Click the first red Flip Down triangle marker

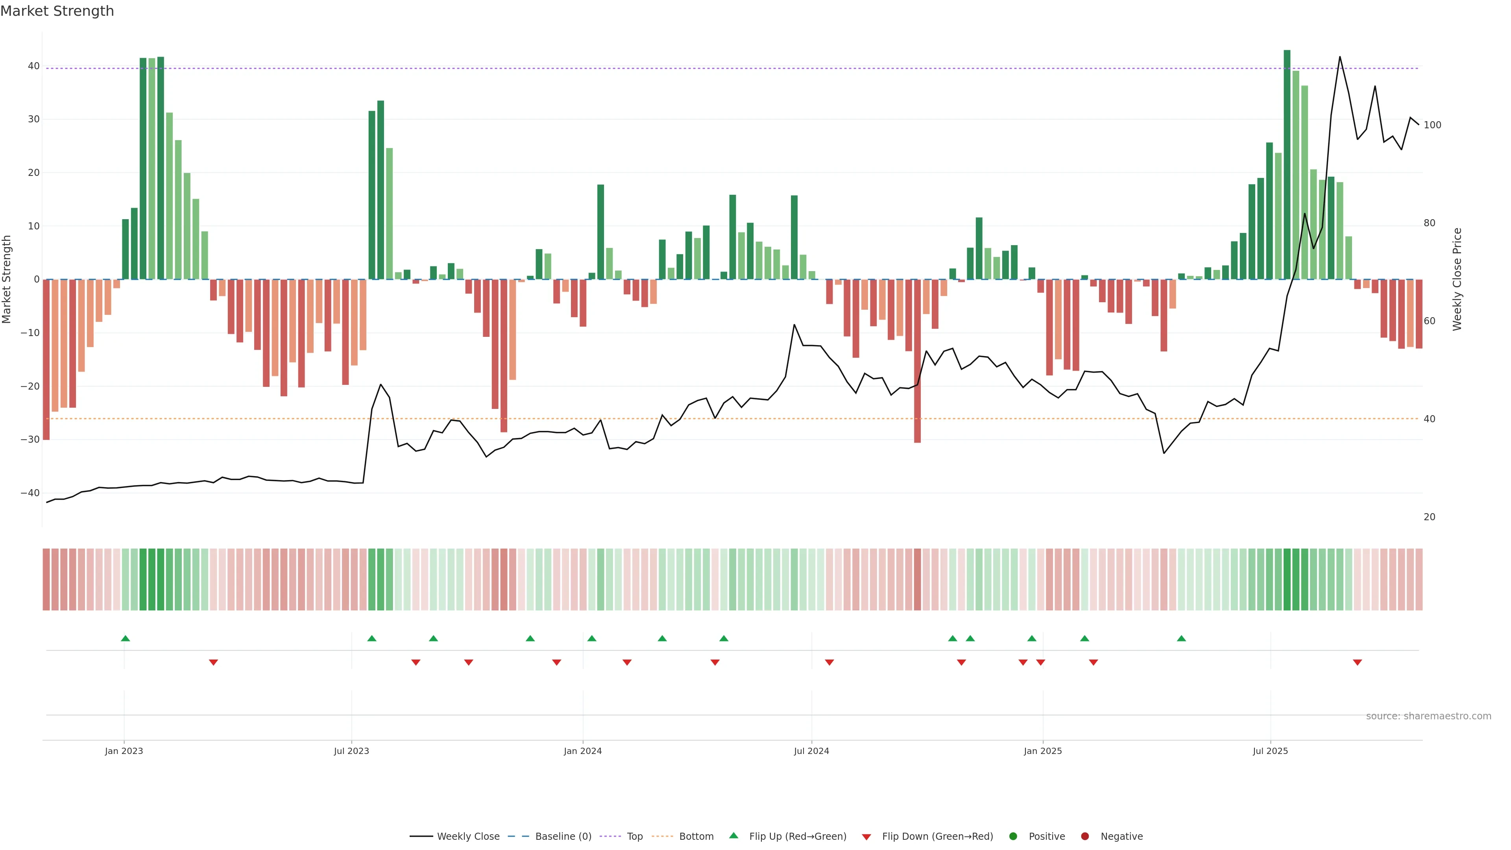pyautogui.click(x=214, y=662)
